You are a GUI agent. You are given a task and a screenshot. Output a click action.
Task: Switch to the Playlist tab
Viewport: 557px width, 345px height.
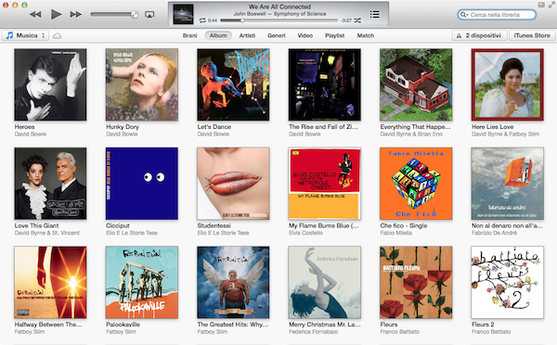click(334, 35)
